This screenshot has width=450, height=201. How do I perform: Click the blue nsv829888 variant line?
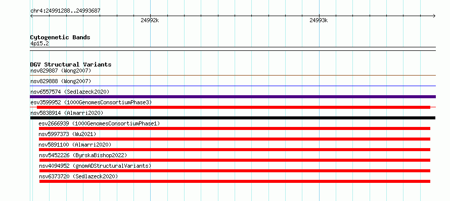click(233, 86)
